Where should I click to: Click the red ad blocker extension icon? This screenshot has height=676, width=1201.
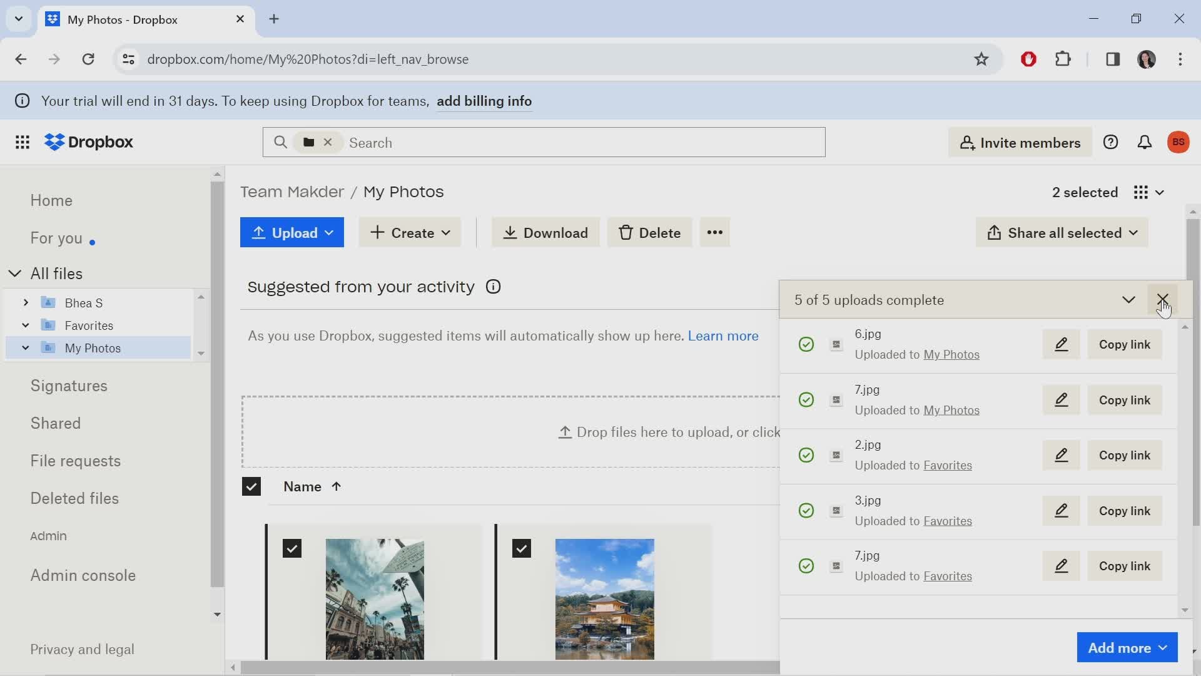[x=1028, y=59]
